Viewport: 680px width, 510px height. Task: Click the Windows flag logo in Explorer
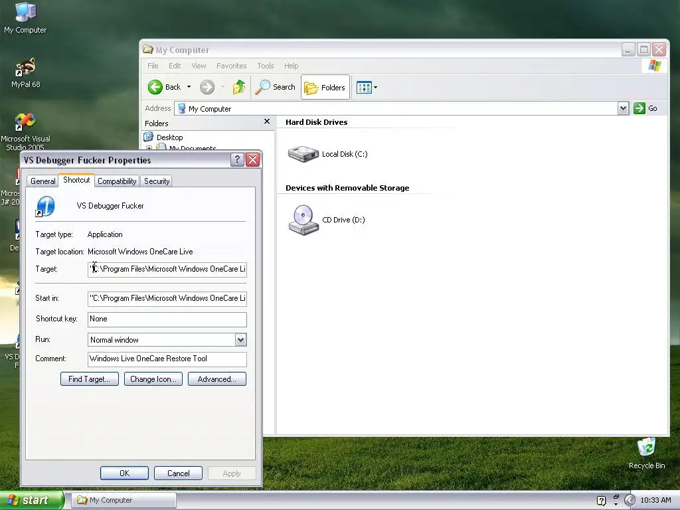(x=654, y=66)
